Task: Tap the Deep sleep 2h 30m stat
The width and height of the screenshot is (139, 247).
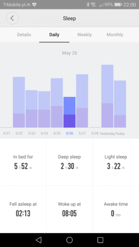Action: point(69,162)
